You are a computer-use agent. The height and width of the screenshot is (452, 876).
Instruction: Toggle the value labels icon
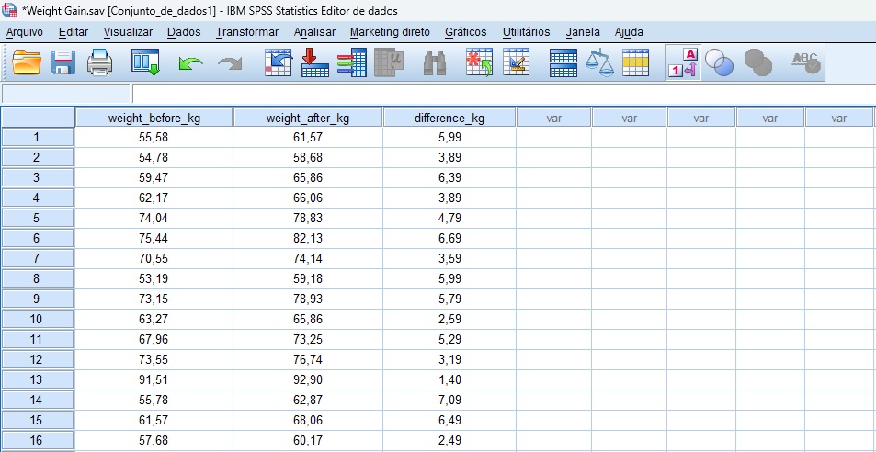pos(683,62)
